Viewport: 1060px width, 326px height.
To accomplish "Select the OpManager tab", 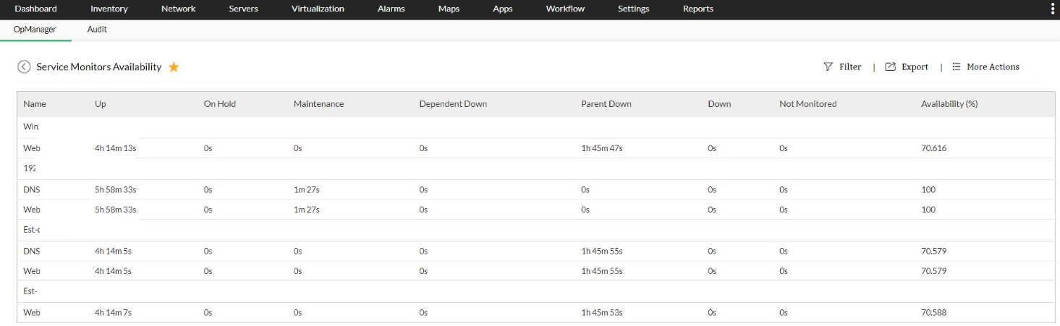I will click(35, 30).
